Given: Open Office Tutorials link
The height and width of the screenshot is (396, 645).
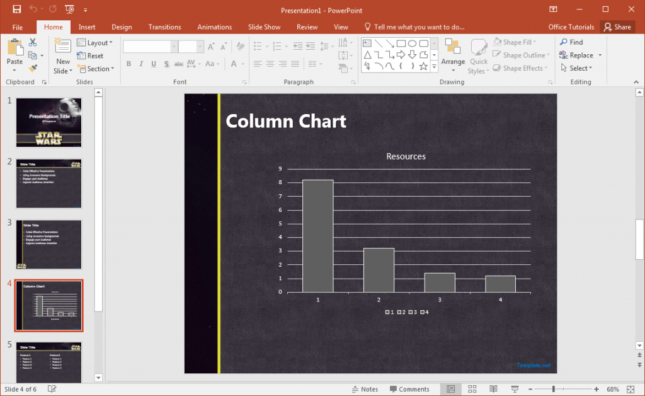Looking at the screenshot, I should [571, 26].
